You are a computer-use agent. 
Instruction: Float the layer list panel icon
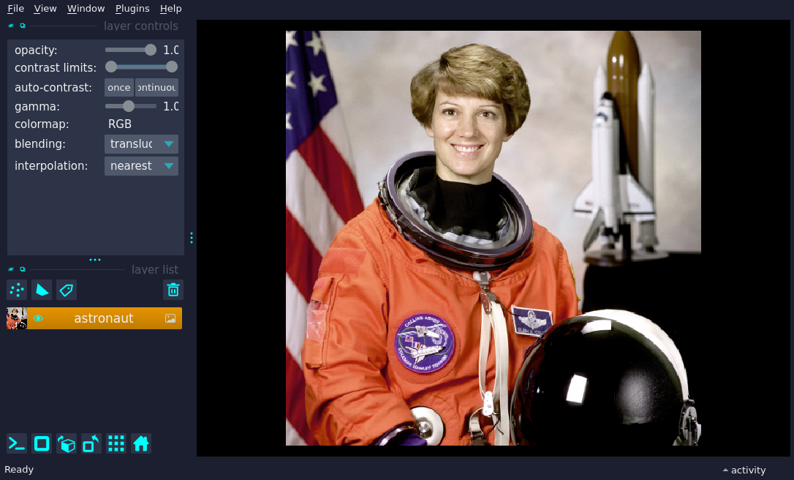[22, 269]
